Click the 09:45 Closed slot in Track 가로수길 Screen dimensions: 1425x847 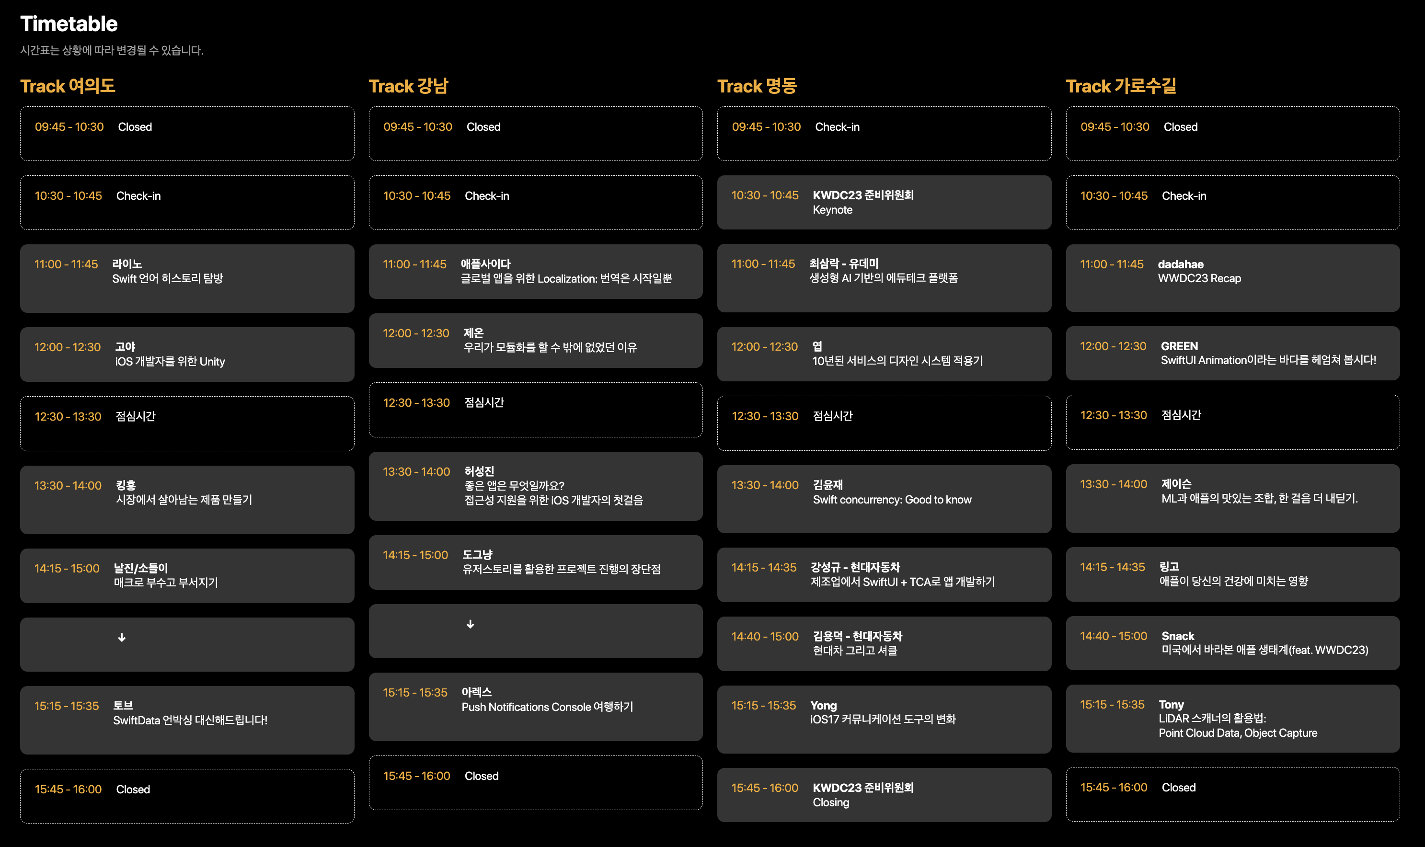click(x=1233, y=134)
